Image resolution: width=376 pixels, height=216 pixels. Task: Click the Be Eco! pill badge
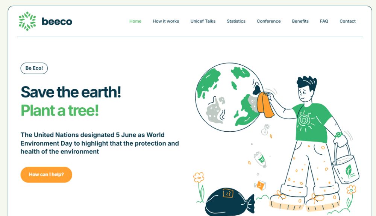34,68
